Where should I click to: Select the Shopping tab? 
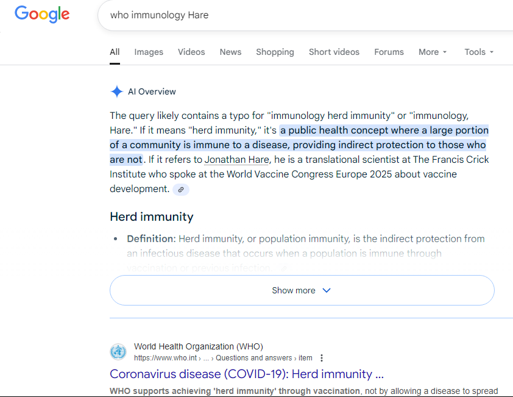point(275,52)
